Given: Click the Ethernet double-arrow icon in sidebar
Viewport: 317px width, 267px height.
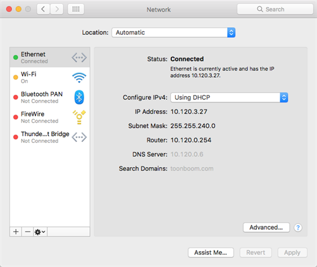Looking at the screenshot, I should (79, 58).
